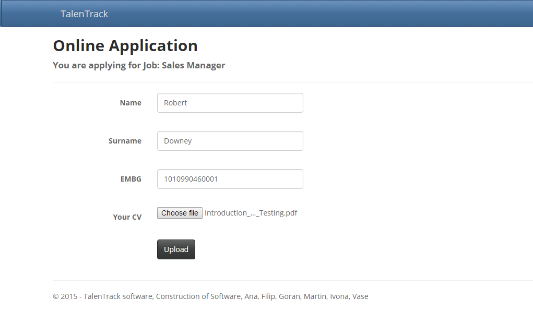Click the Surname field label
Image resolution: width=533 pixels, height=335 pixels.
click(x=125, y=141)
